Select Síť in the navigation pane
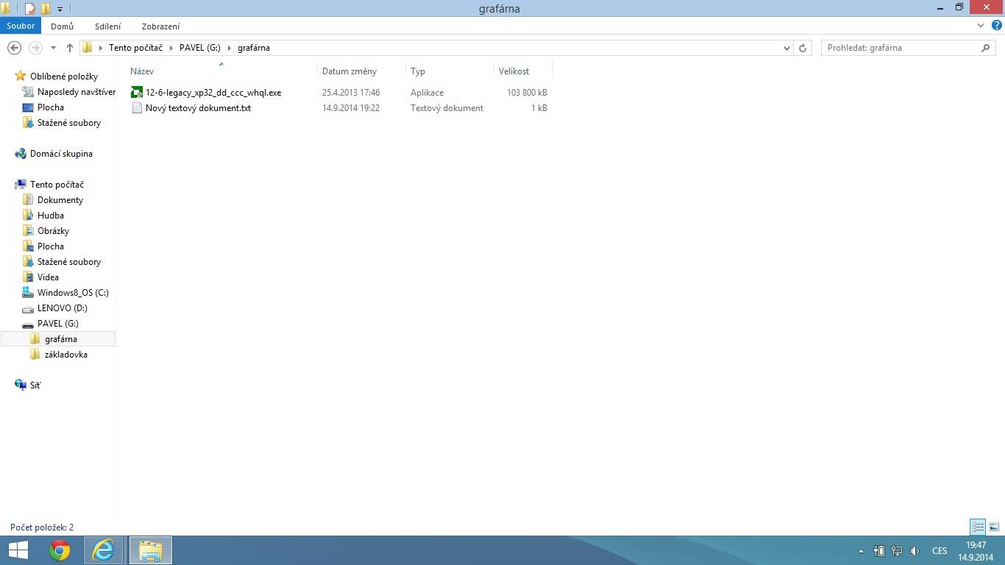This screenshot has height=565, width=1005. [35, 385]
